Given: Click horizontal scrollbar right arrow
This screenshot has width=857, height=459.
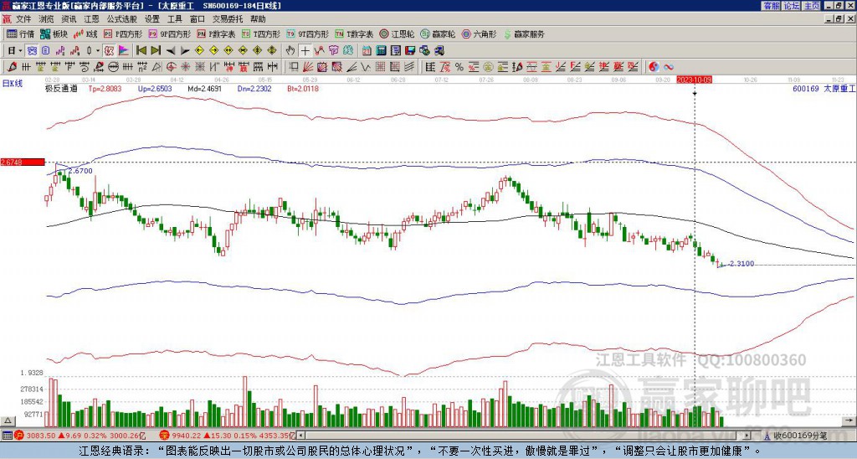Looking at the screenshot, I should point(747,436).
